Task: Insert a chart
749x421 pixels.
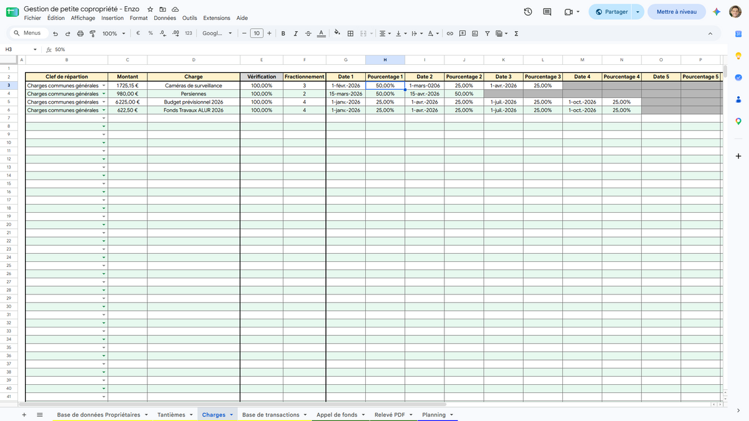Action: click(x=475, y=33)
